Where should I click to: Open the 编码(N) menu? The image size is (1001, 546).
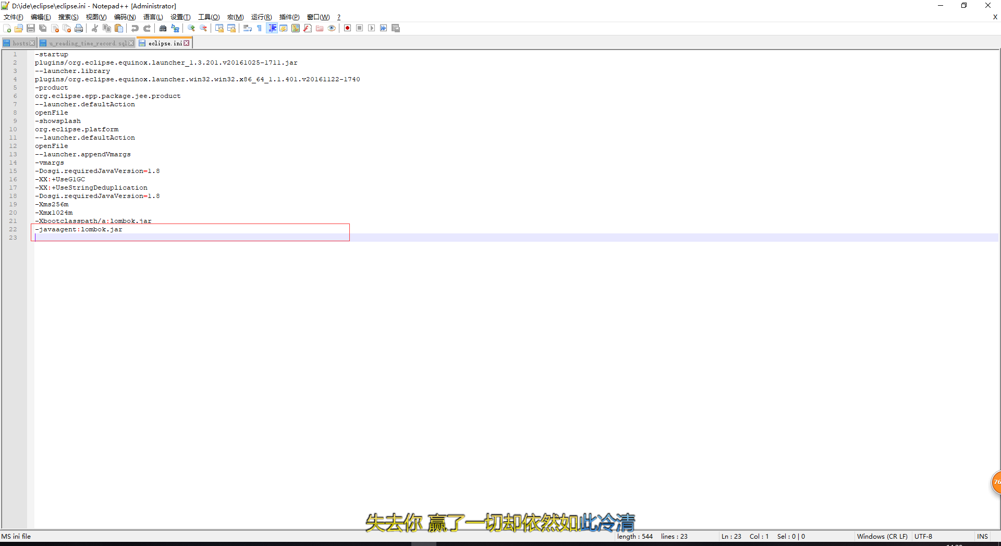coord(125,17)
